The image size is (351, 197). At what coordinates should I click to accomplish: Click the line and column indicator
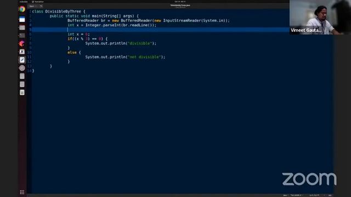pyautogui.click(x=314, y=195)
